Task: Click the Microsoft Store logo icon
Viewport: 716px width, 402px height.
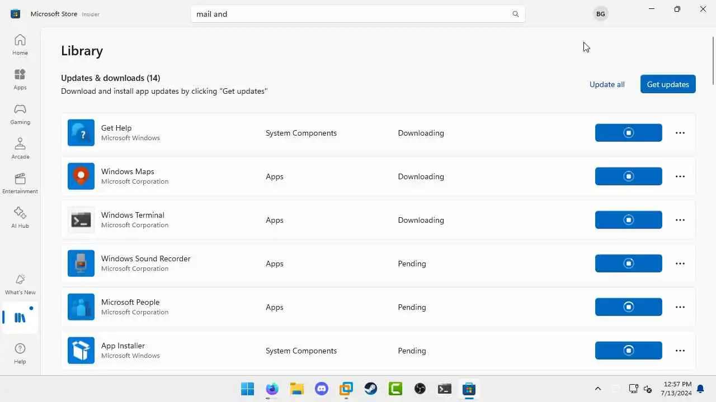Action: click(x=15, y=14)
